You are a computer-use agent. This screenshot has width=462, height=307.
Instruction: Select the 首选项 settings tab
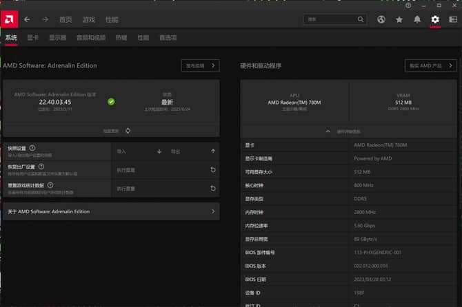click(168, 38)
